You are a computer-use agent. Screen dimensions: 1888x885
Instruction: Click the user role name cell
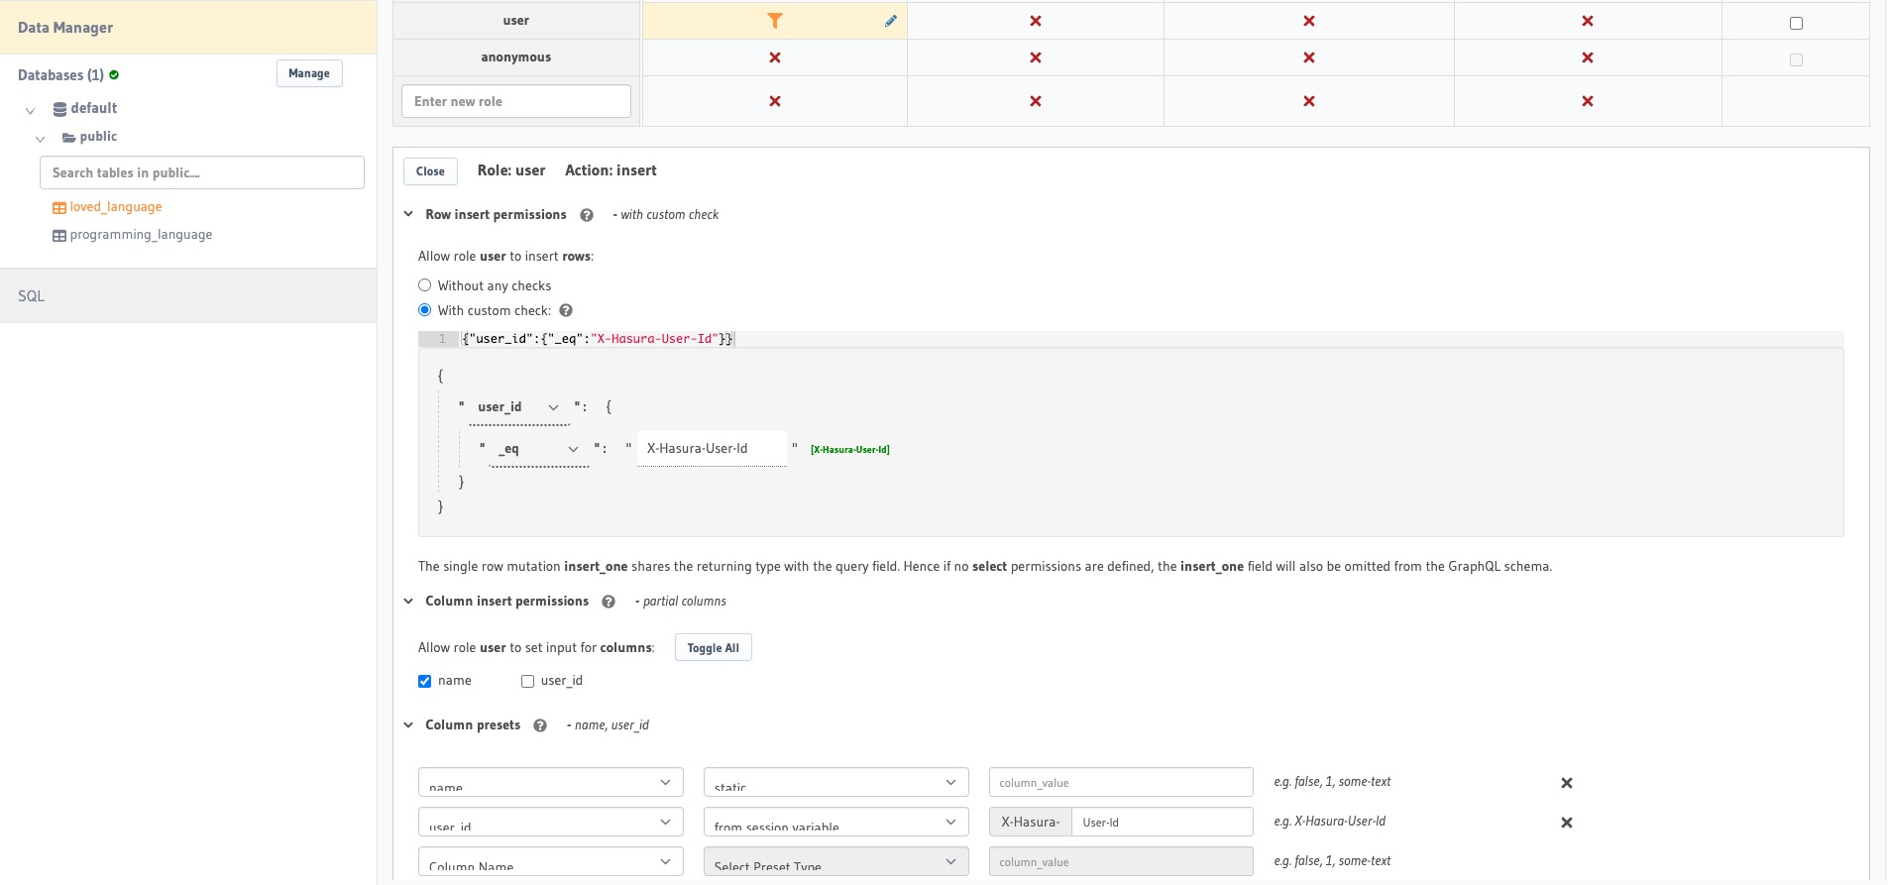coord(516,21)
